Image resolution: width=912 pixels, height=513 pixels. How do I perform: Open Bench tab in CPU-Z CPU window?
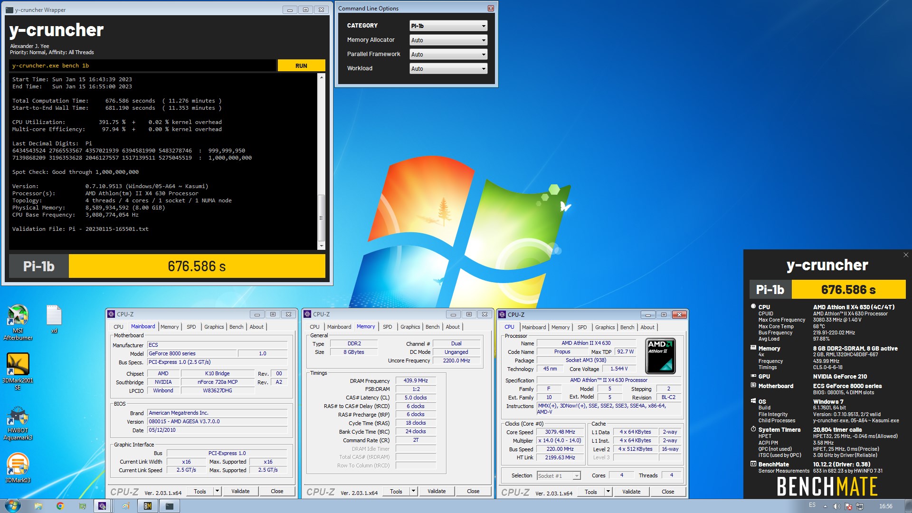tap(627, 327)
